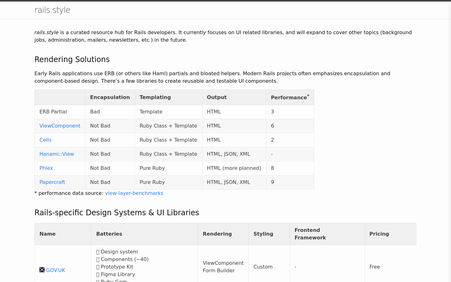Click the Rails-specific Design Systems & UI Libraries heading
451x282 pixels.
click(117, 212)
